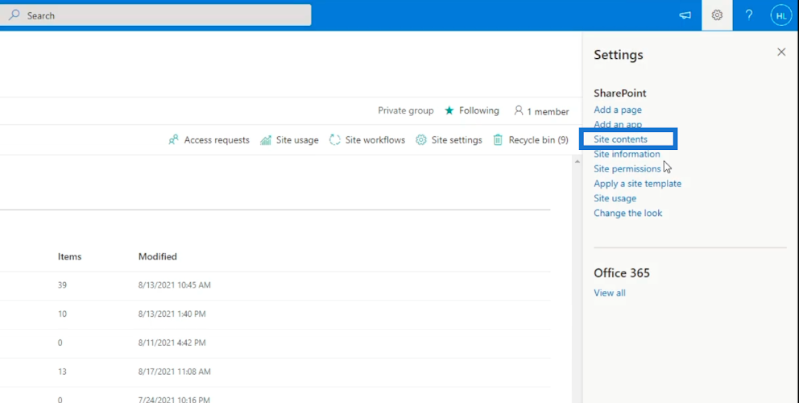Click the Access requests people icon
799x403 pixels.
tap(173, 139)
